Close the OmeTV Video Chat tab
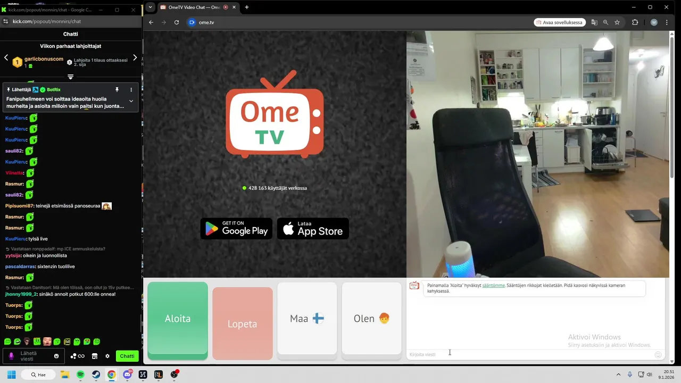The height and width of the screenshot is (383, 681). [235, 7]
